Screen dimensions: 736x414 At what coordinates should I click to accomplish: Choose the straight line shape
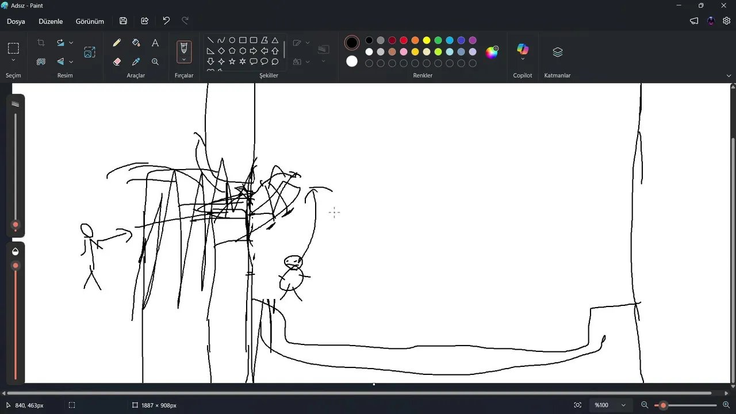click(x=210, y=40)
